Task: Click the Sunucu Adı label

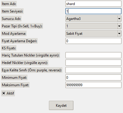Action: tap(11, 19)
